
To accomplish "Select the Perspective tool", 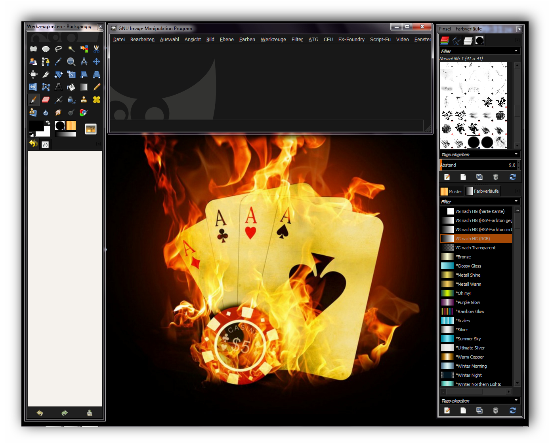I will [97, 74].
